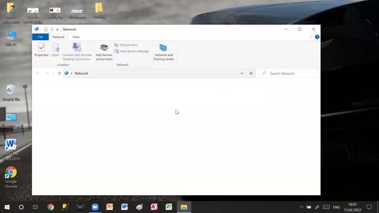The image size is (379, 213).
Task: Open Network and Sharing Center
Action: pyautogui.click(x=163, y=52)
